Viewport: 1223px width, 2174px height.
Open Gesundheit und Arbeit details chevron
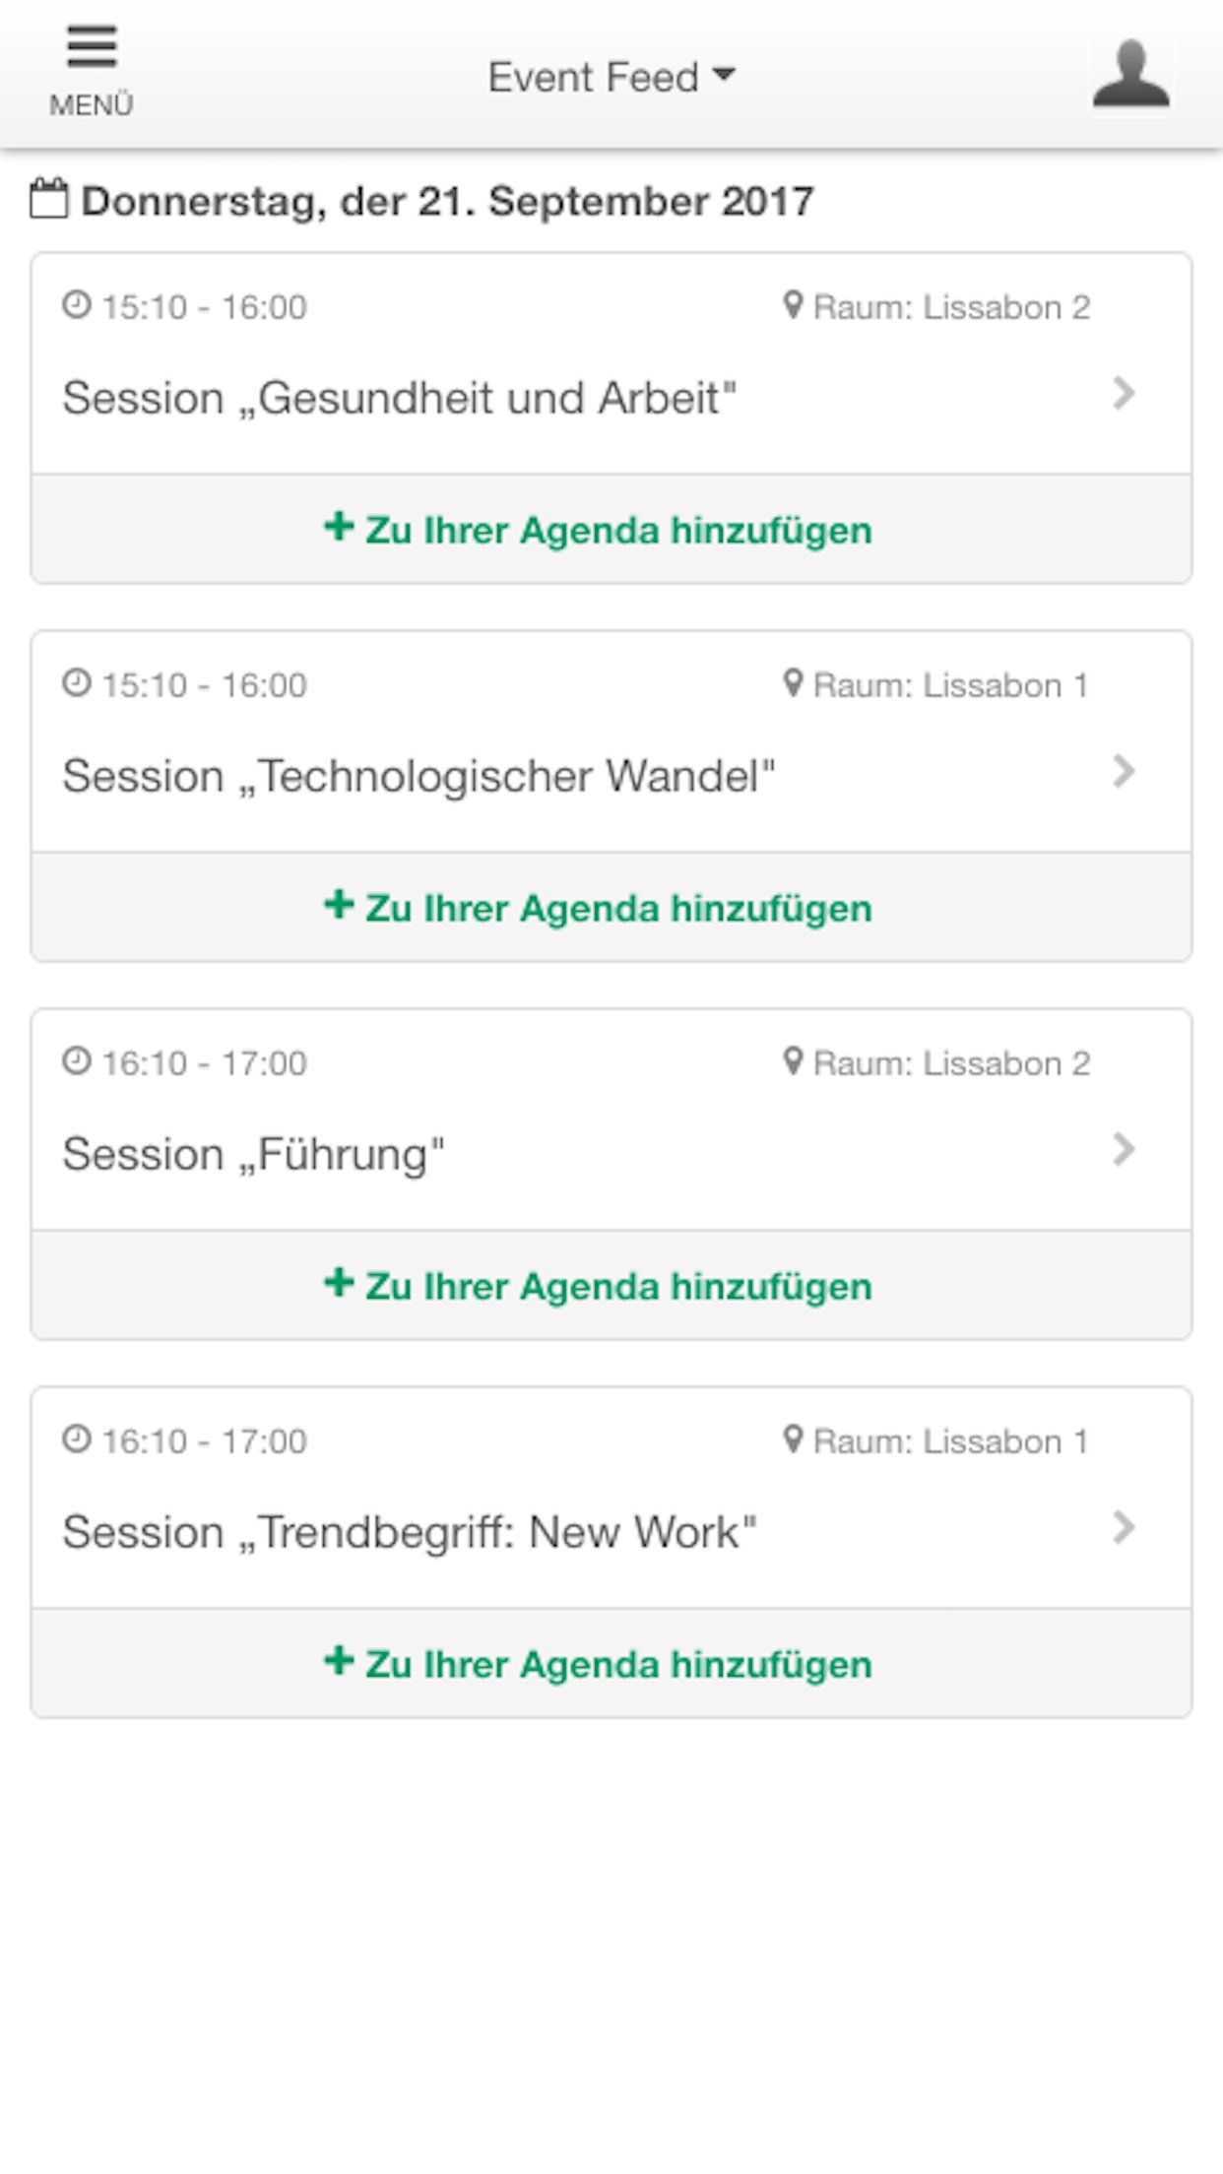pos(1124,393)
